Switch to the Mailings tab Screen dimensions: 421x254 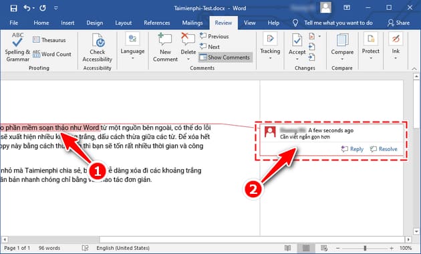coord(192,23)
